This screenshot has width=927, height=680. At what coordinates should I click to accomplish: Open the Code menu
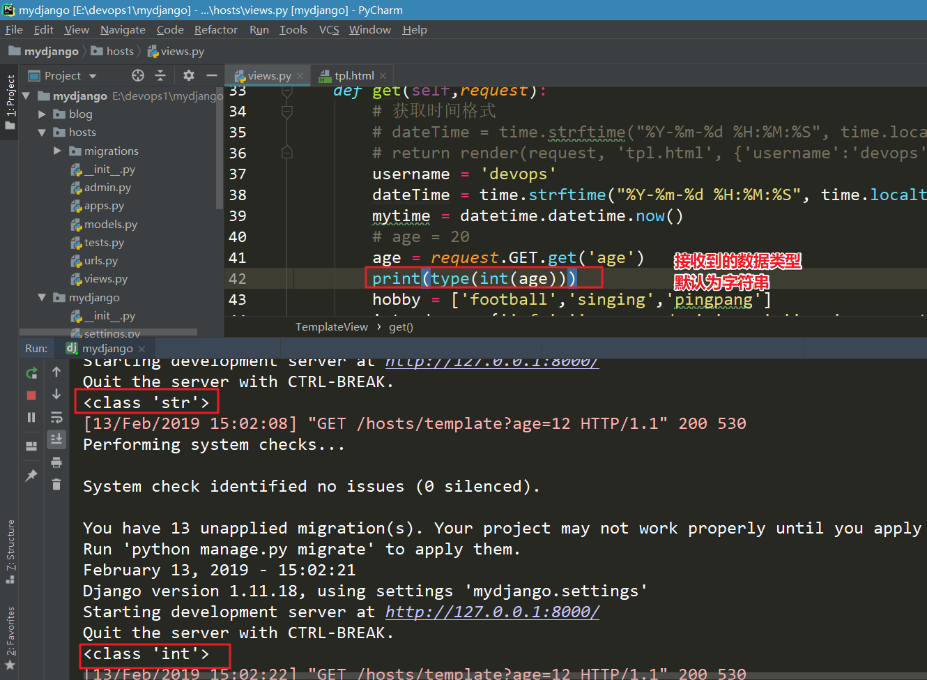click(x=170, y=29)
